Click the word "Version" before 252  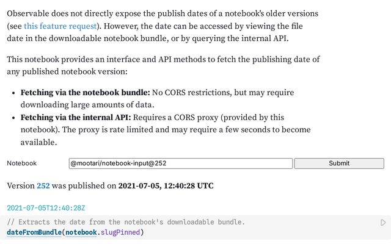(20, 185)
